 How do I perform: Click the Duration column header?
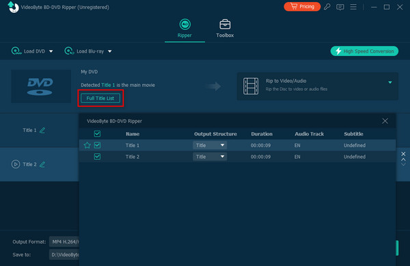click(x=262, y=134)
